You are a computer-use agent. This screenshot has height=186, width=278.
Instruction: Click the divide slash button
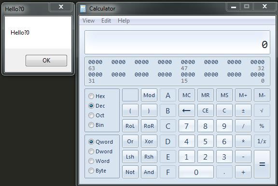coord(243,126)
